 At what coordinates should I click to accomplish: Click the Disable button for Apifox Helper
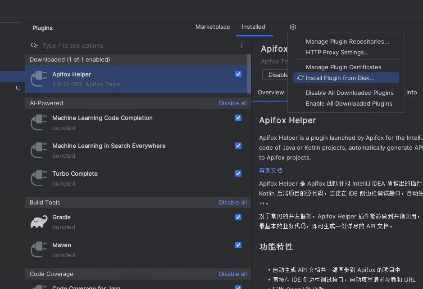coord(275,75)
